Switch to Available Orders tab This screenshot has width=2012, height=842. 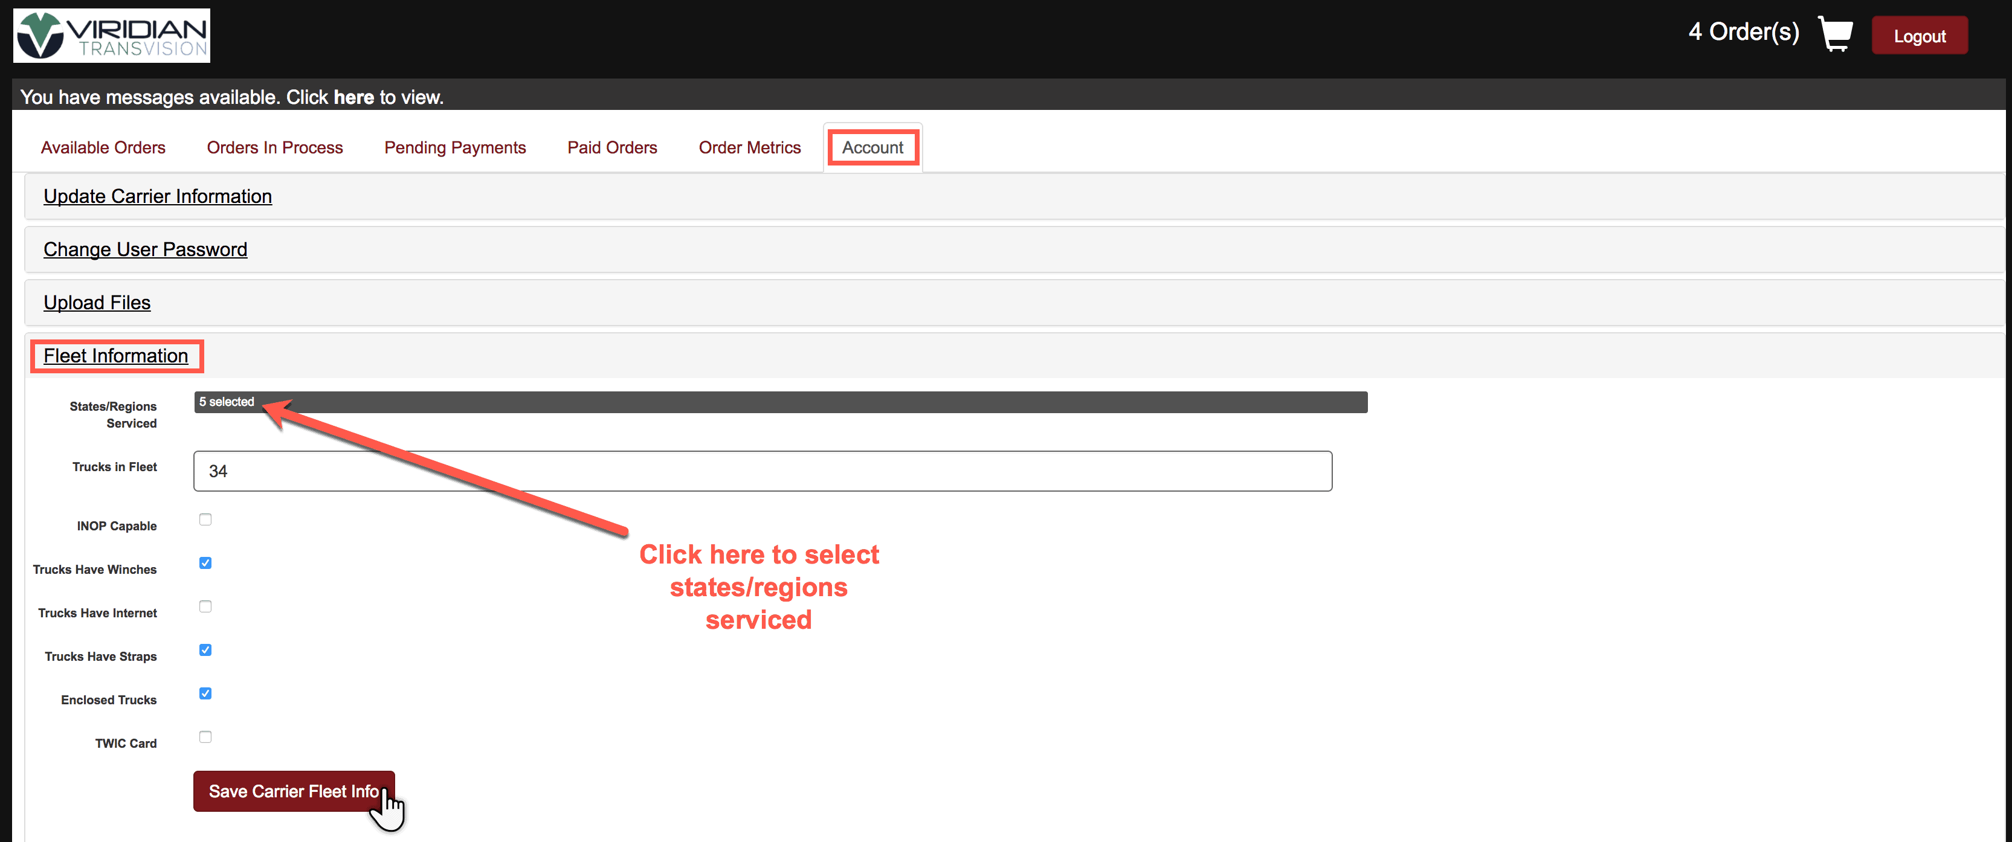click(103, 147)
